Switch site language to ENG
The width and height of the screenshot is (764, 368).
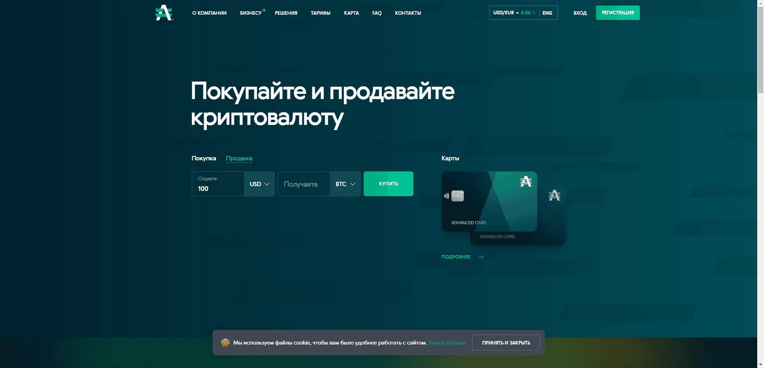click(x=547, y=13)
